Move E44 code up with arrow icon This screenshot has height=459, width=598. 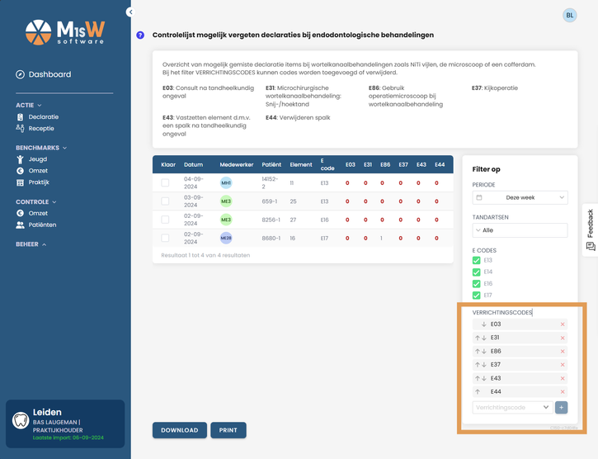pos(478,392)
